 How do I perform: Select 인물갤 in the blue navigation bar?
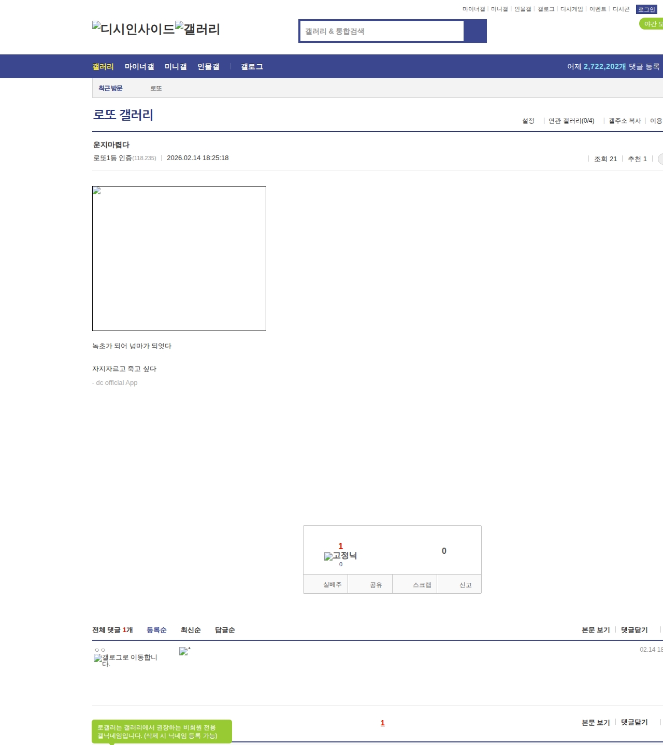(208, 66)
